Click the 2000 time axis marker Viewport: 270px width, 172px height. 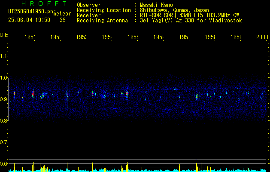262,37
